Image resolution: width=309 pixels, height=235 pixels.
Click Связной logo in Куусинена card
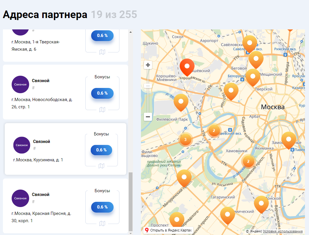coord(22,145)
